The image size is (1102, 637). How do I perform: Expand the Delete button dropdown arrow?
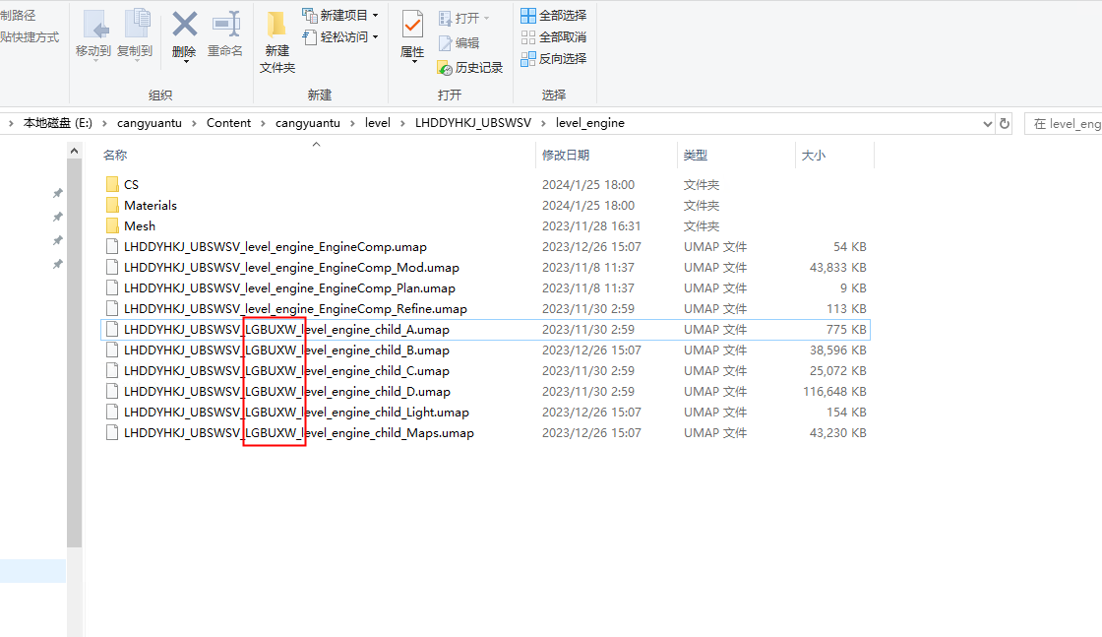(186, 62)
